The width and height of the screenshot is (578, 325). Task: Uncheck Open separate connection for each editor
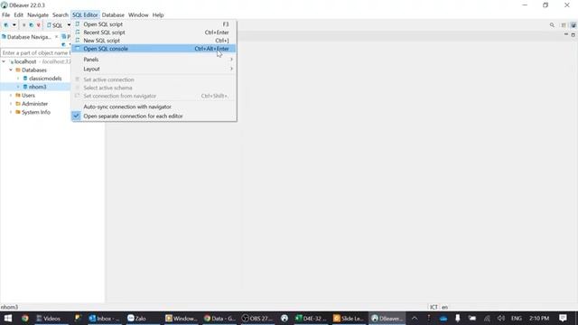point(154,116)
